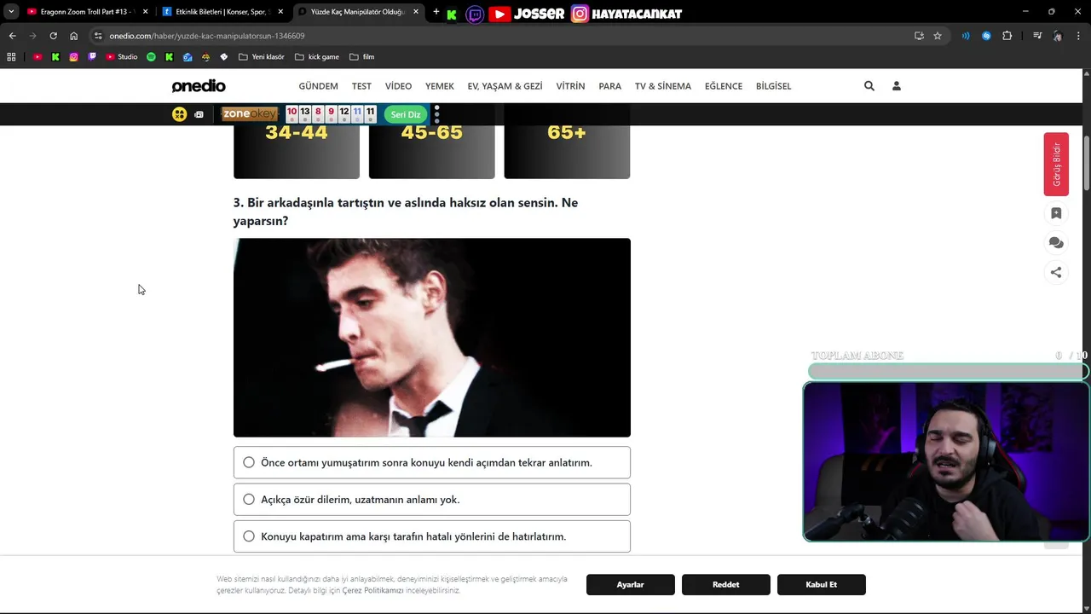The width and height of the screenshot is (1091, 614).
Task: Open the Chrome profile avatar
Action: 1058,36
